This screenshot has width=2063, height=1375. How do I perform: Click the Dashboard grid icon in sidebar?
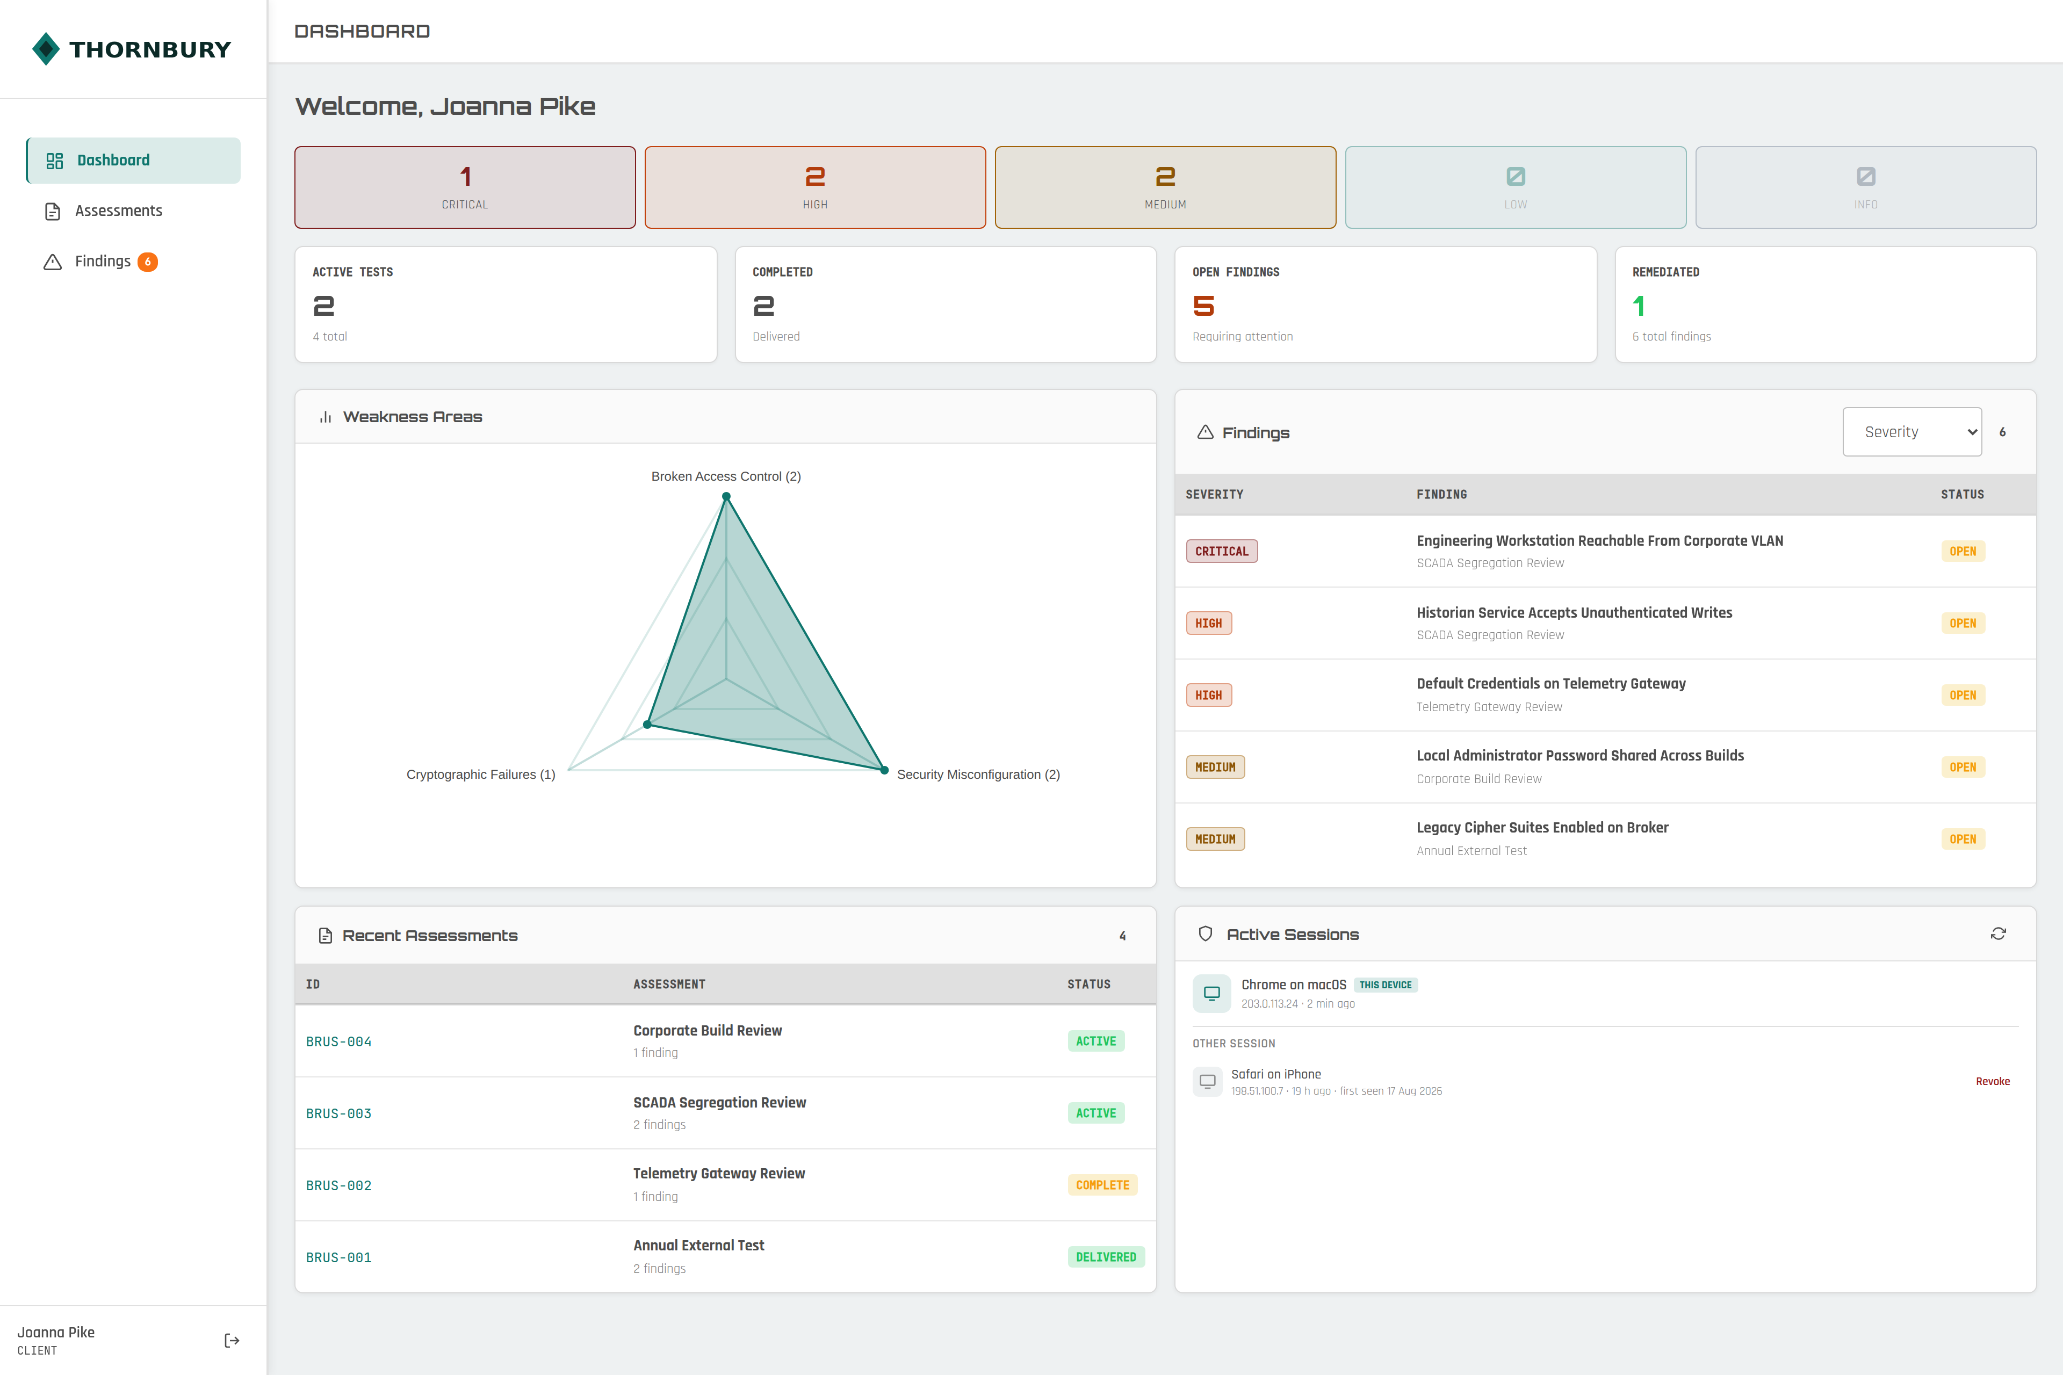point(54,161)
